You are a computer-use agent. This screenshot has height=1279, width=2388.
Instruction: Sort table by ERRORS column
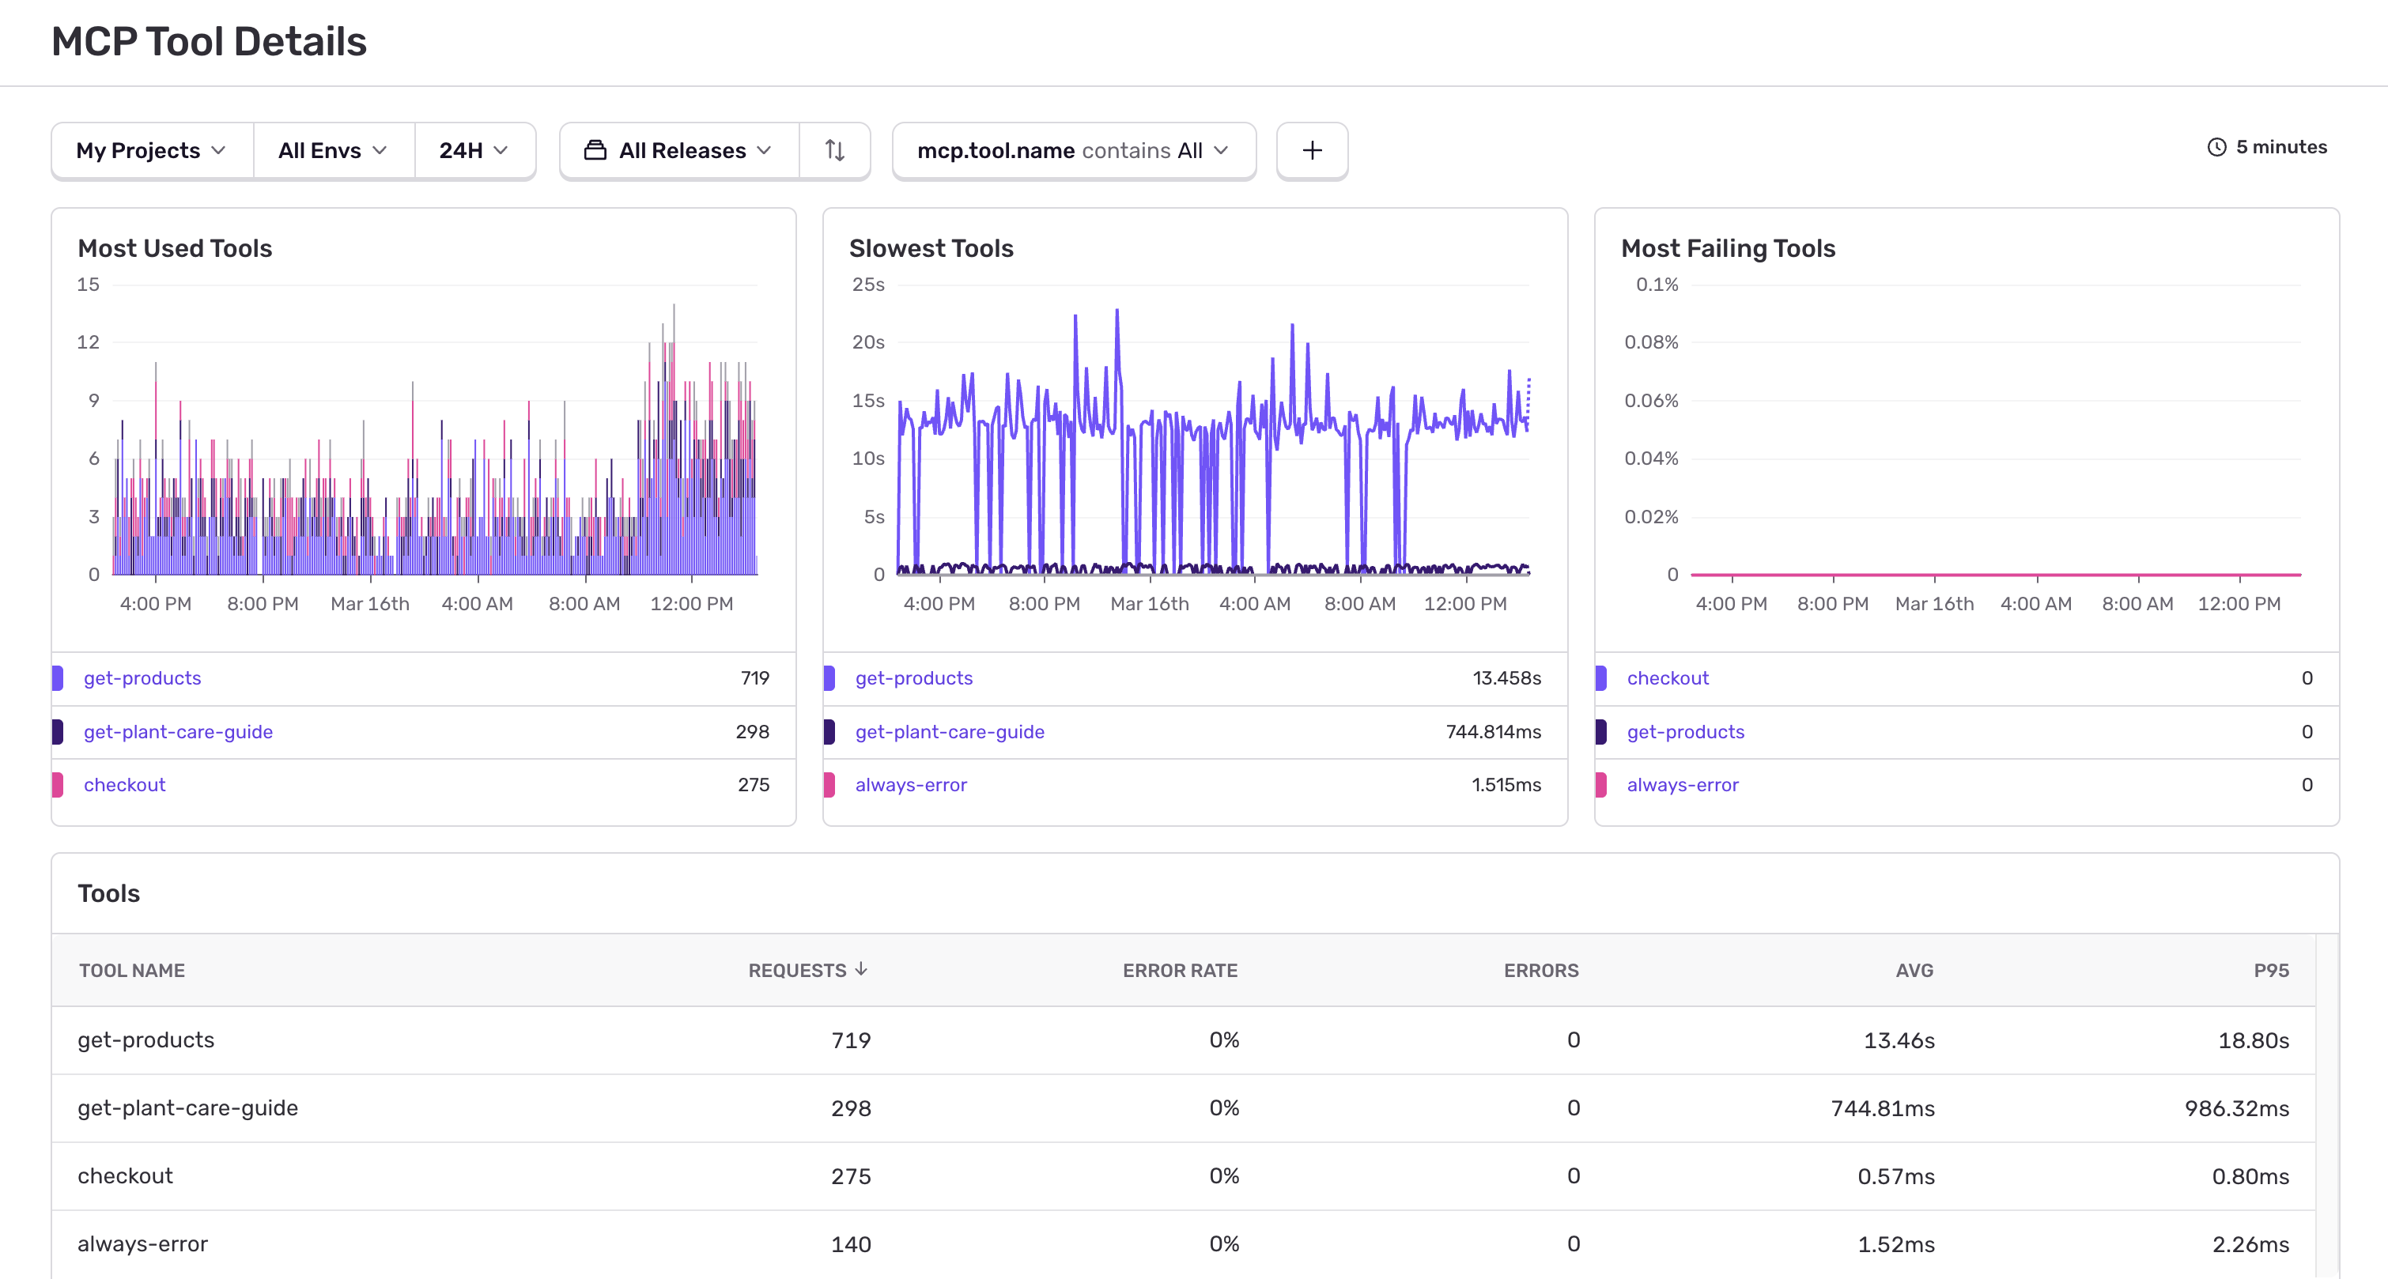click(x=1540, y=971)
